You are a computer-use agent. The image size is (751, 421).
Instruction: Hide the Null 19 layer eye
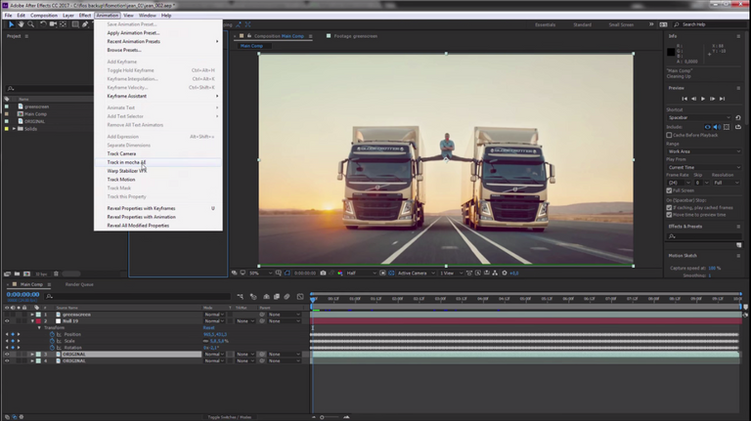tap(7, 321)
